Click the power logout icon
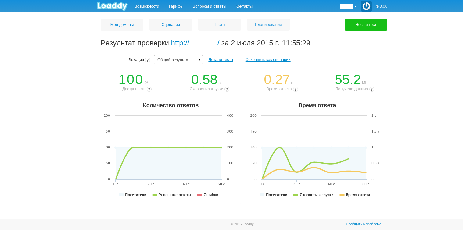Viewport: 463px width, 230px height. click(366, 6)
